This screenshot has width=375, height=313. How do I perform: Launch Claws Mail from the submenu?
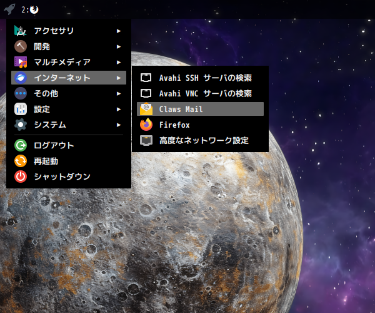pyautogui.click(x=200, y=109)
